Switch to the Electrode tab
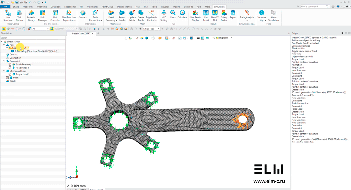The height and width of the screenshot is (190, 351). 188,7
